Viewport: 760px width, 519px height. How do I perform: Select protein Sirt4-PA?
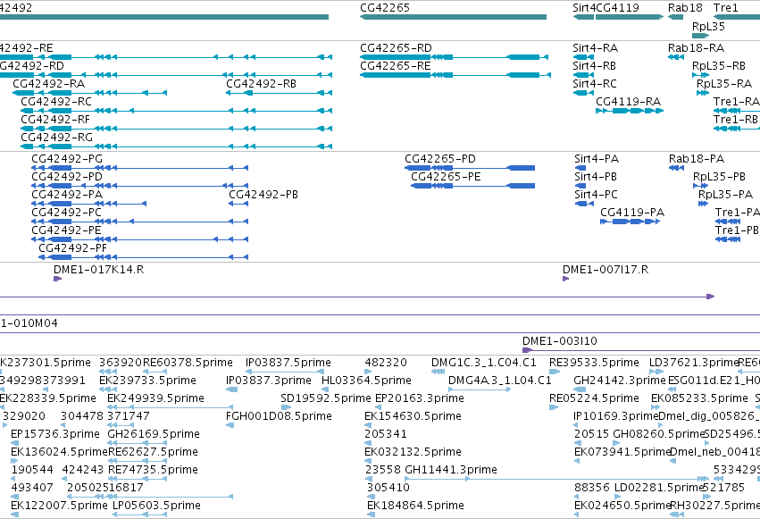point(580,168)
